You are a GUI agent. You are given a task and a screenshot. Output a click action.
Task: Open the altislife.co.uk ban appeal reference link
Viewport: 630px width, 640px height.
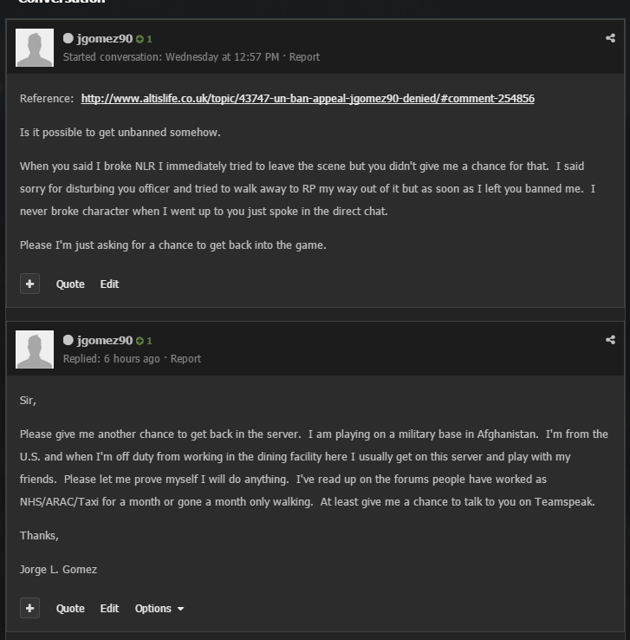[308, 99]
